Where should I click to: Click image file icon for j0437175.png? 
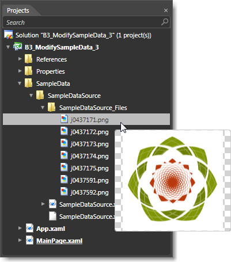click(x=64, y=168)
